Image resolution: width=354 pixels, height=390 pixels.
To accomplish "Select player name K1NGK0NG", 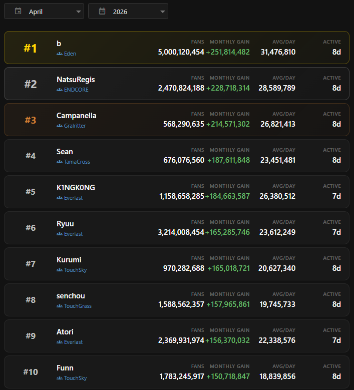I will (x=76, y=188).
